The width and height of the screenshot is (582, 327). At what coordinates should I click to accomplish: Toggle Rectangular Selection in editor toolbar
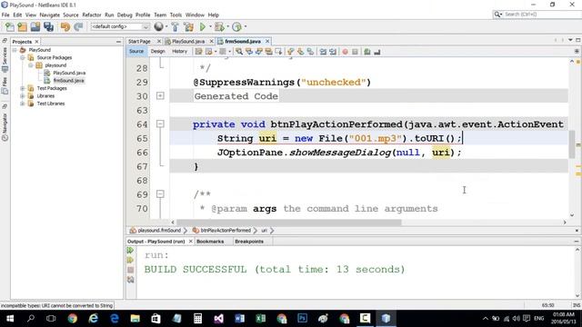point(278,52)
